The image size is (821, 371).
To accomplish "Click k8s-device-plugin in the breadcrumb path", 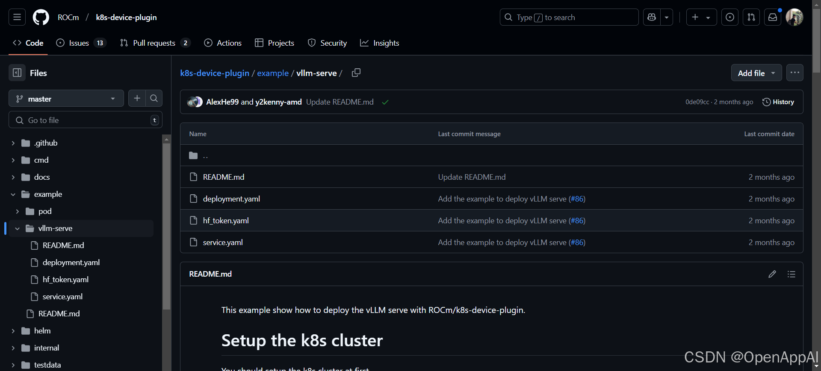I will (x=215, y=73).
